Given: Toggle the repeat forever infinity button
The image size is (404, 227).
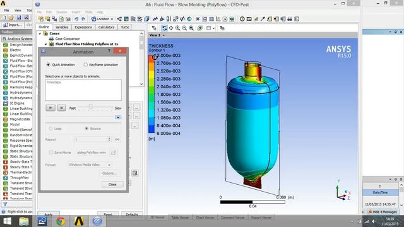Looking at the screenshot, I should click(117, 139).
